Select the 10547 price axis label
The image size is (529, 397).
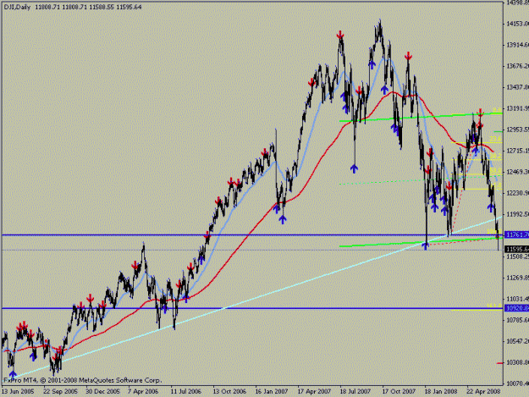517,341
